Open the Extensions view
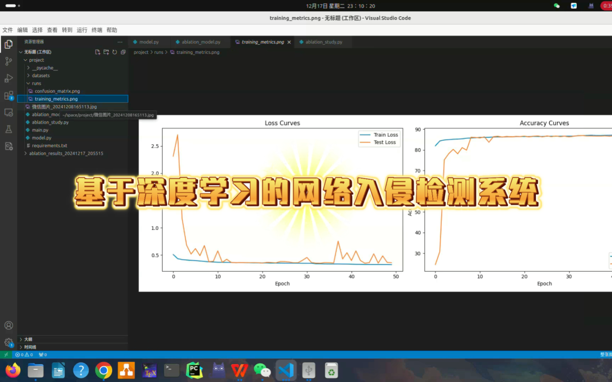This screenshot has height=382, width=612. [x=9, y=95]
